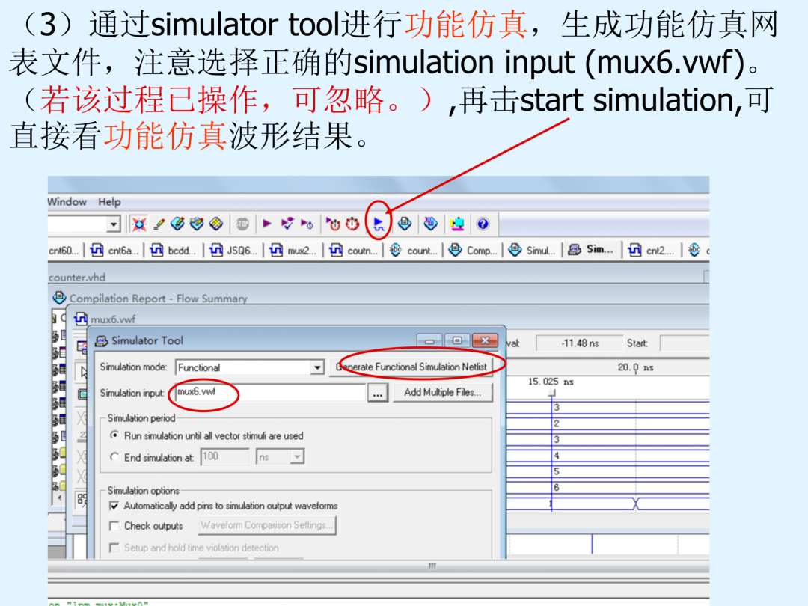Click the first red clock with arrow icon

click(333, 224)
